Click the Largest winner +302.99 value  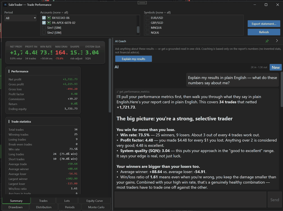coord(72,179)
